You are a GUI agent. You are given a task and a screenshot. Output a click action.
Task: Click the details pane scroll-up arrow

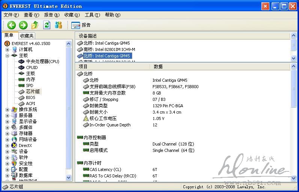[294, 66]
